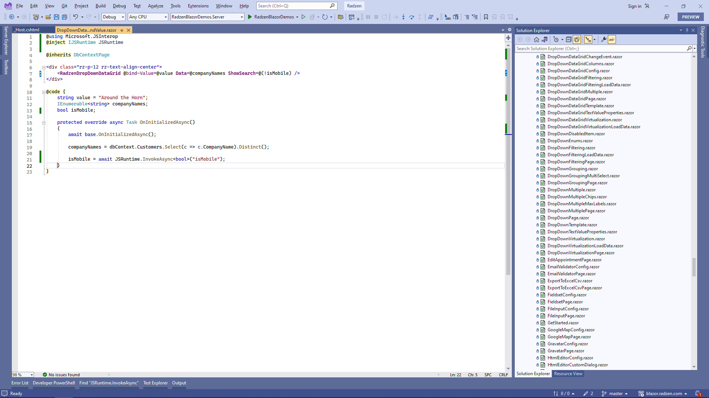Click the New Project icon
Image resolution: width=709 pixels, height=398 pixels.
click(x=35, y=17)
